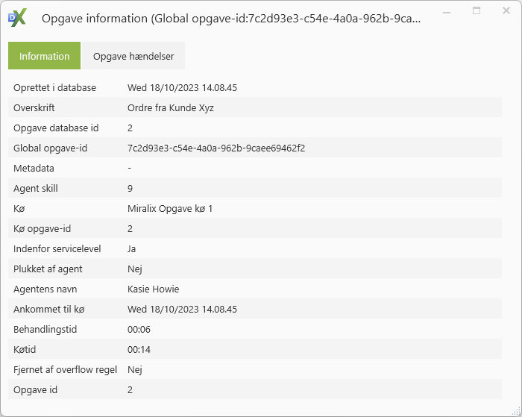522x417 pixels.
Task: Click the Global opgave-id GUID value
Action: 216,148
